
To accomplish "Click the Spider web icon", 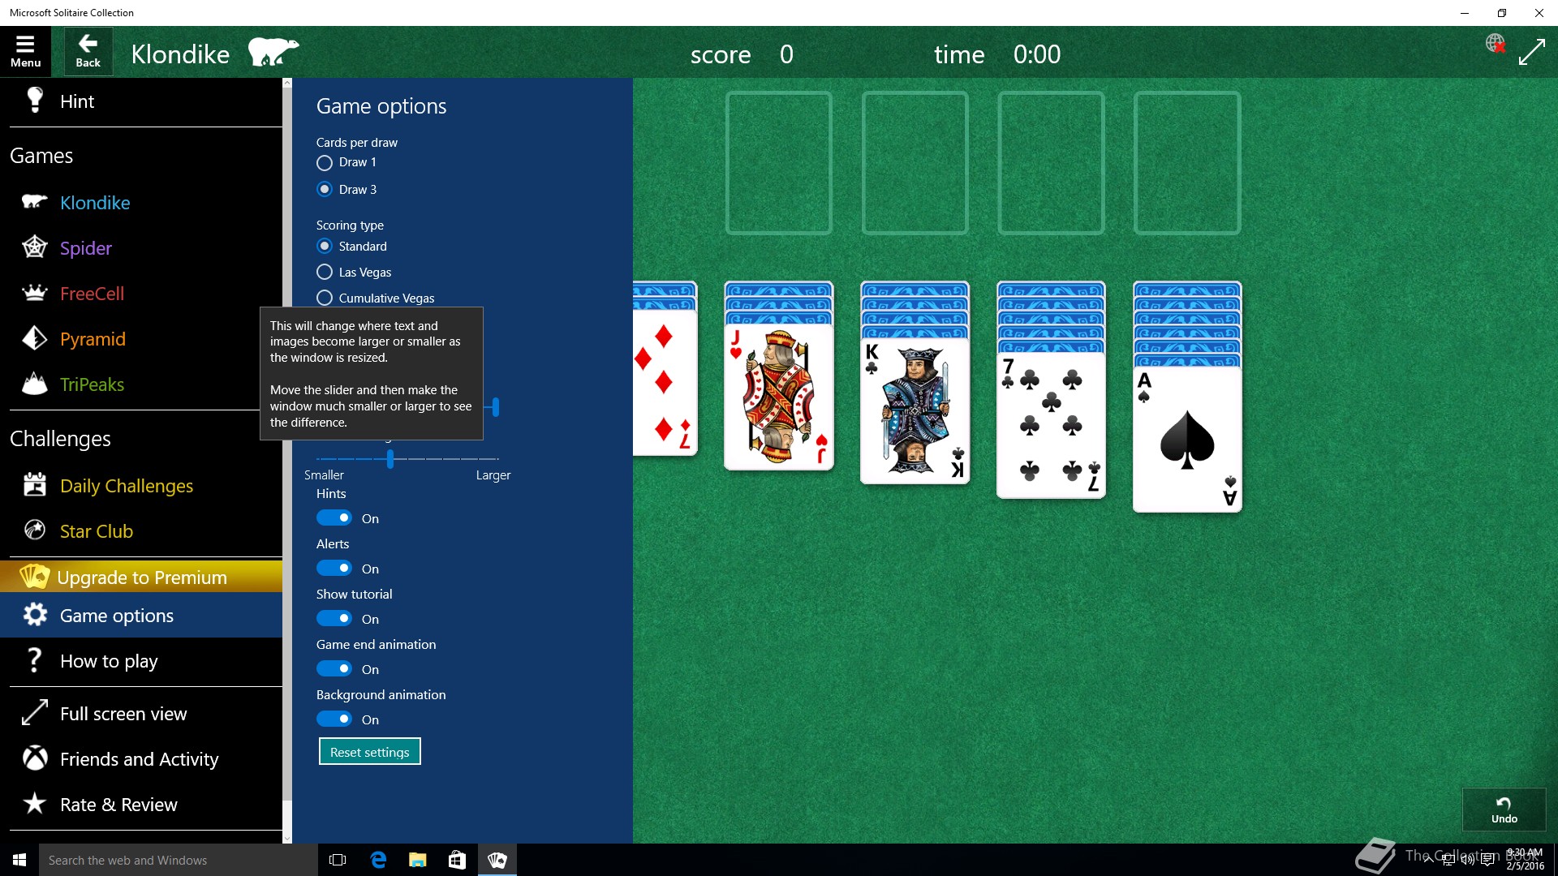I will click(x=34, y=247).
